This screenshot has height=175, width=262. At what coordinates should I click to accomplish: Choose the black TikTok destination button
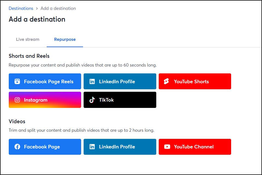pos(120,100)
